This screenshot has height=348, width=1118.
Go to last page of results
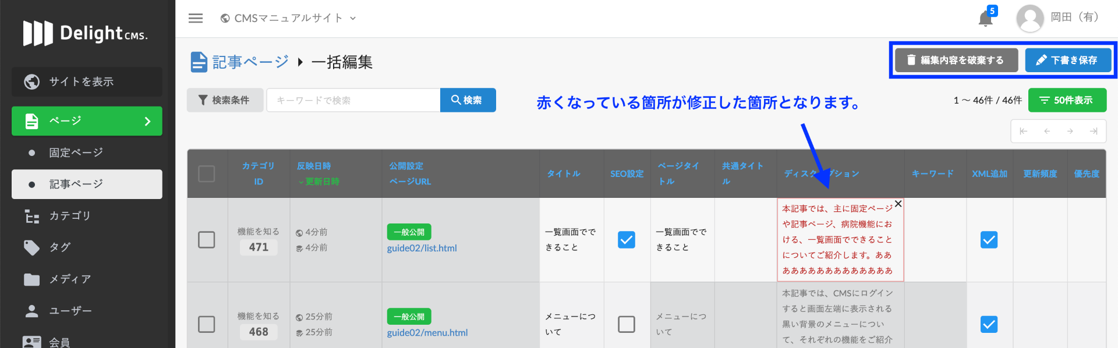coord(1094,132)
